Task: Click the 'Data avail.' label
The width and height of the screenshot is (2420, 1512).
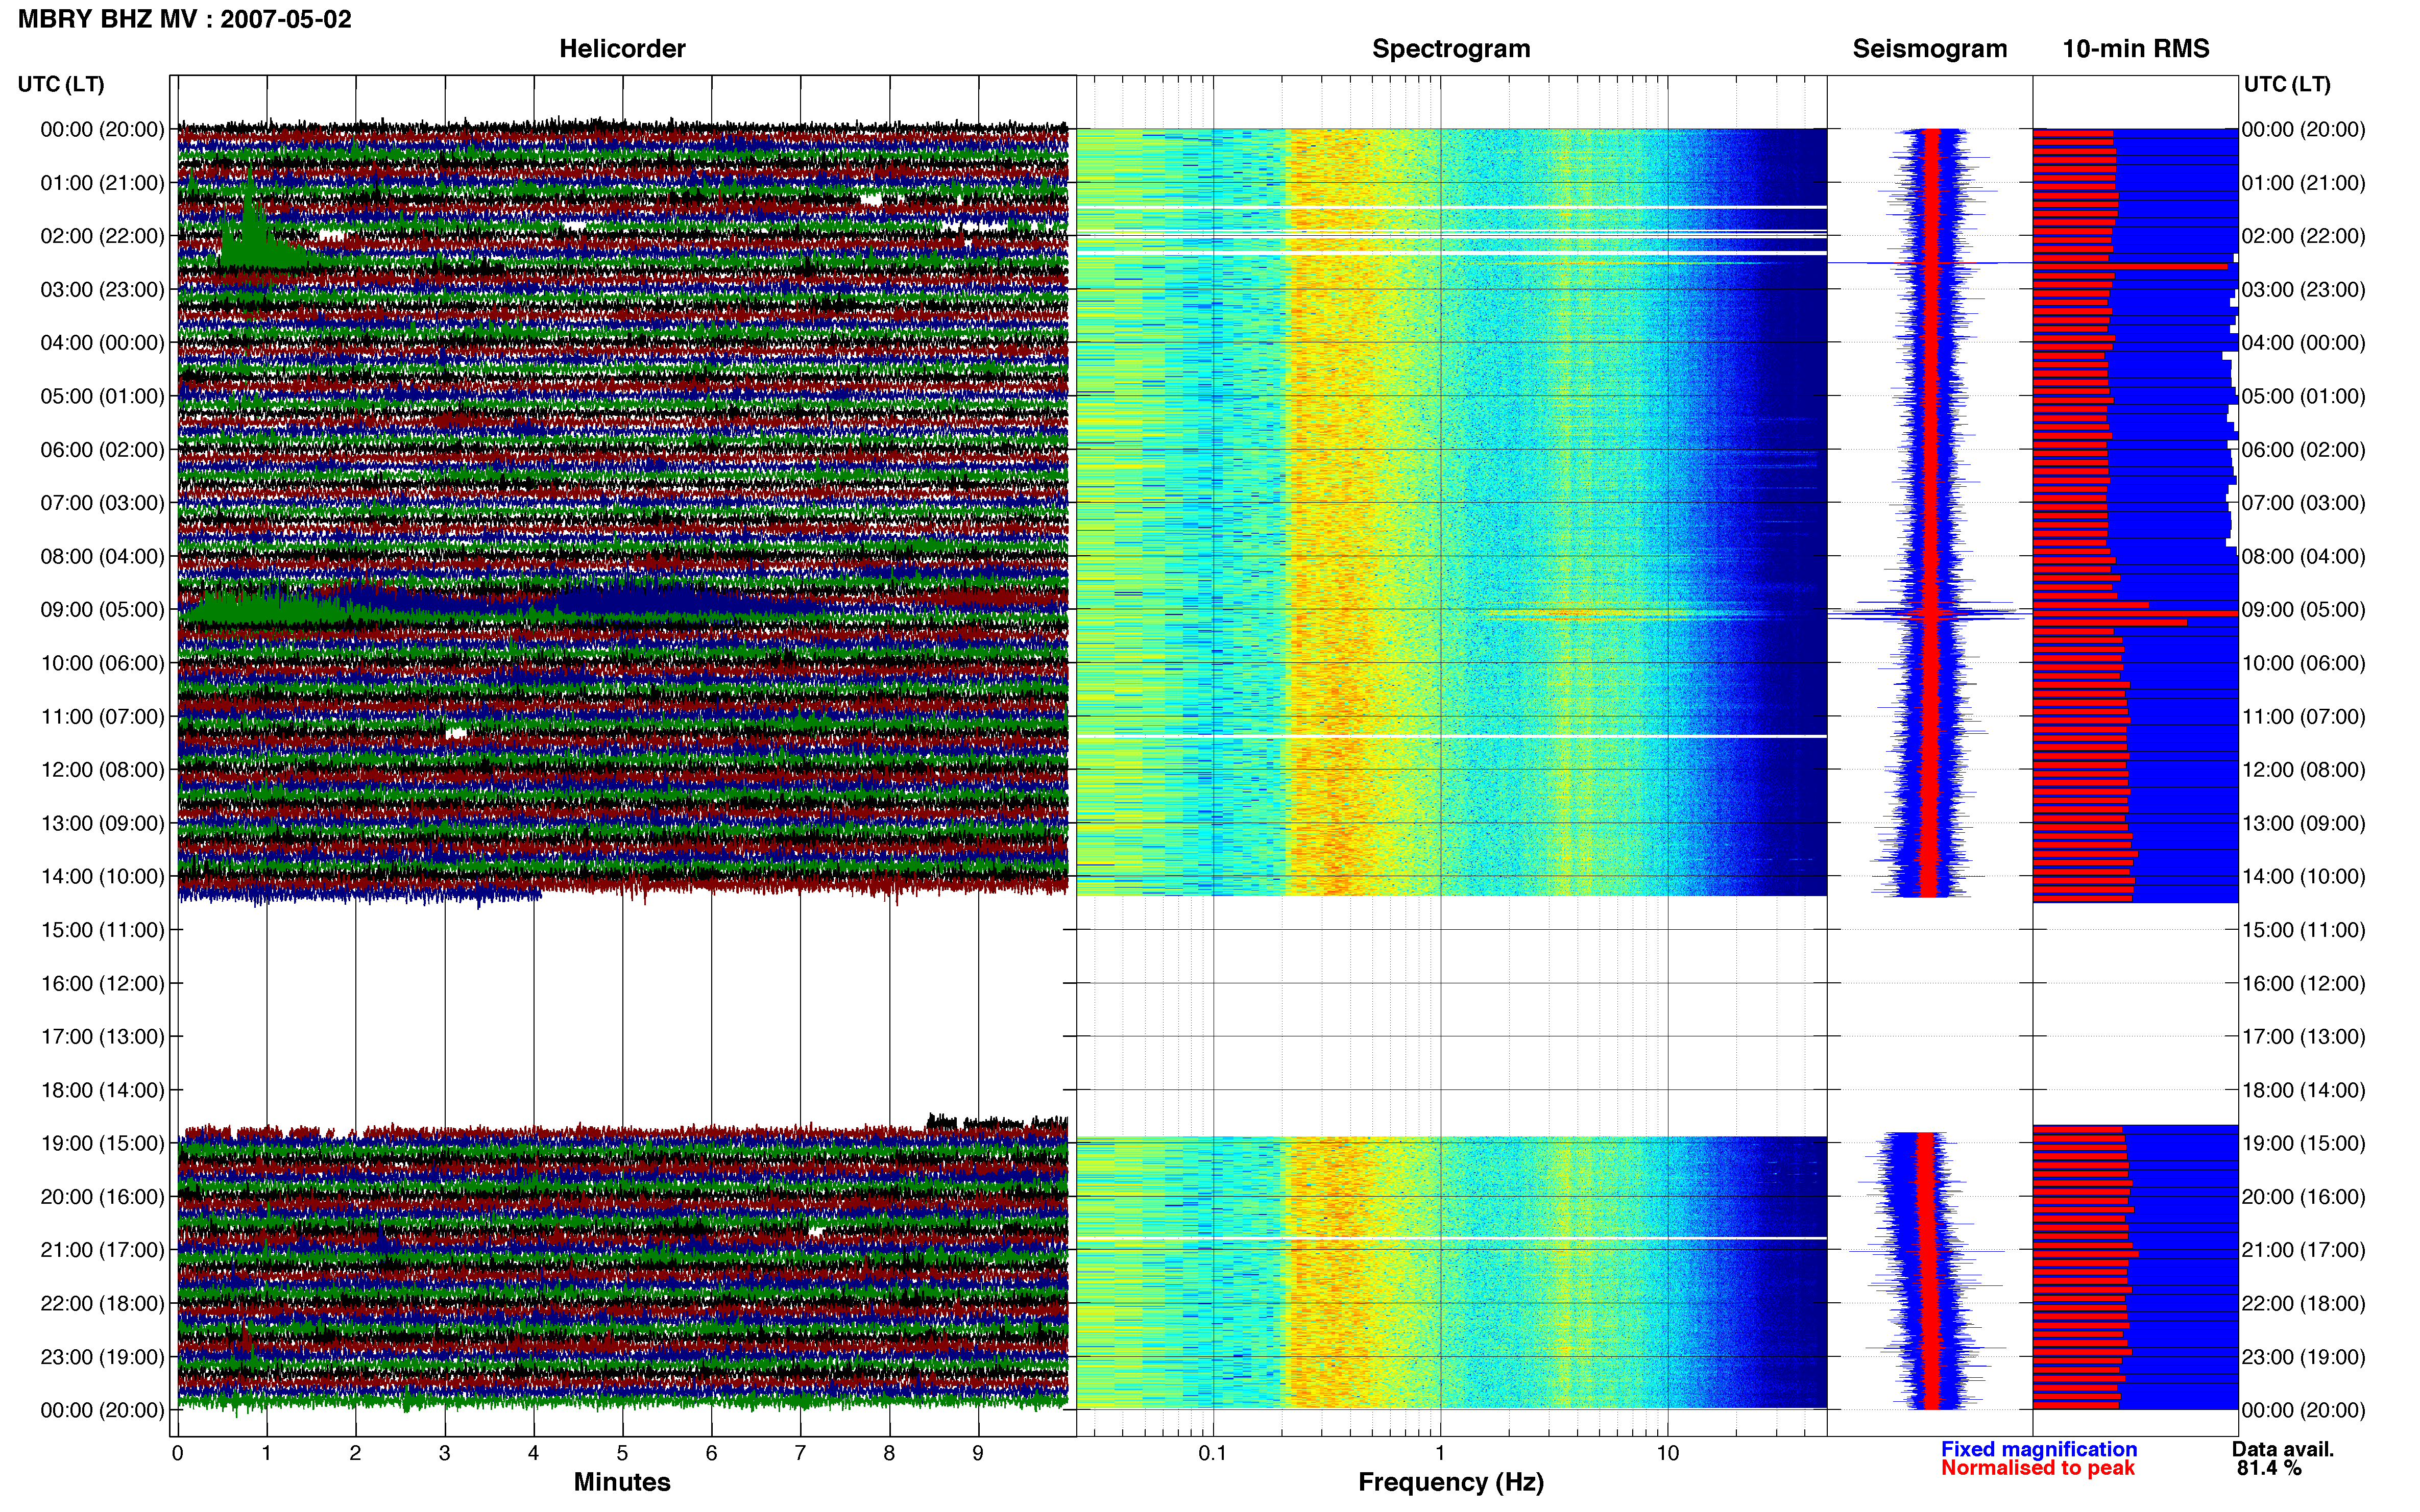Action: (x=2283, y=1449)
